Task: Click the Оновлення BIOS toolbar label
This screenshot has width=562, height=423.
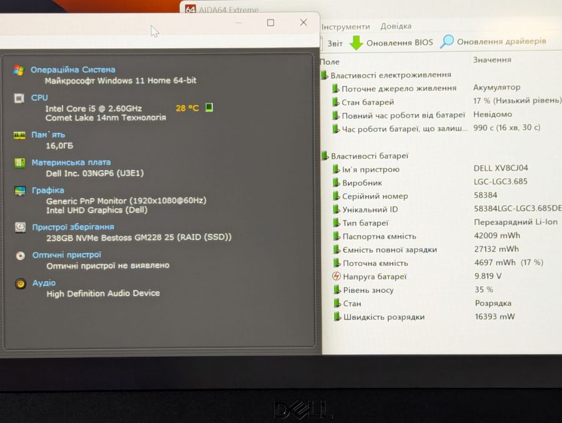Action: pyautogui.click(x=400, y=42)
